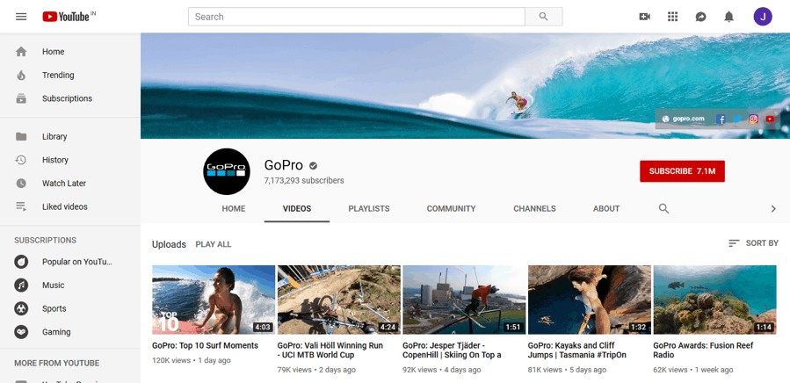This screenshot has height=383, width=790.
Task: Open the Liked videos text label
Action: tap(64, 206)
